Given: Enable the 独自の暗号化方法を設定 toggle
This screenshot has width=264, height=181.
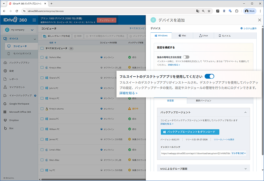Looking at the screenshot, I should point(186,57).
